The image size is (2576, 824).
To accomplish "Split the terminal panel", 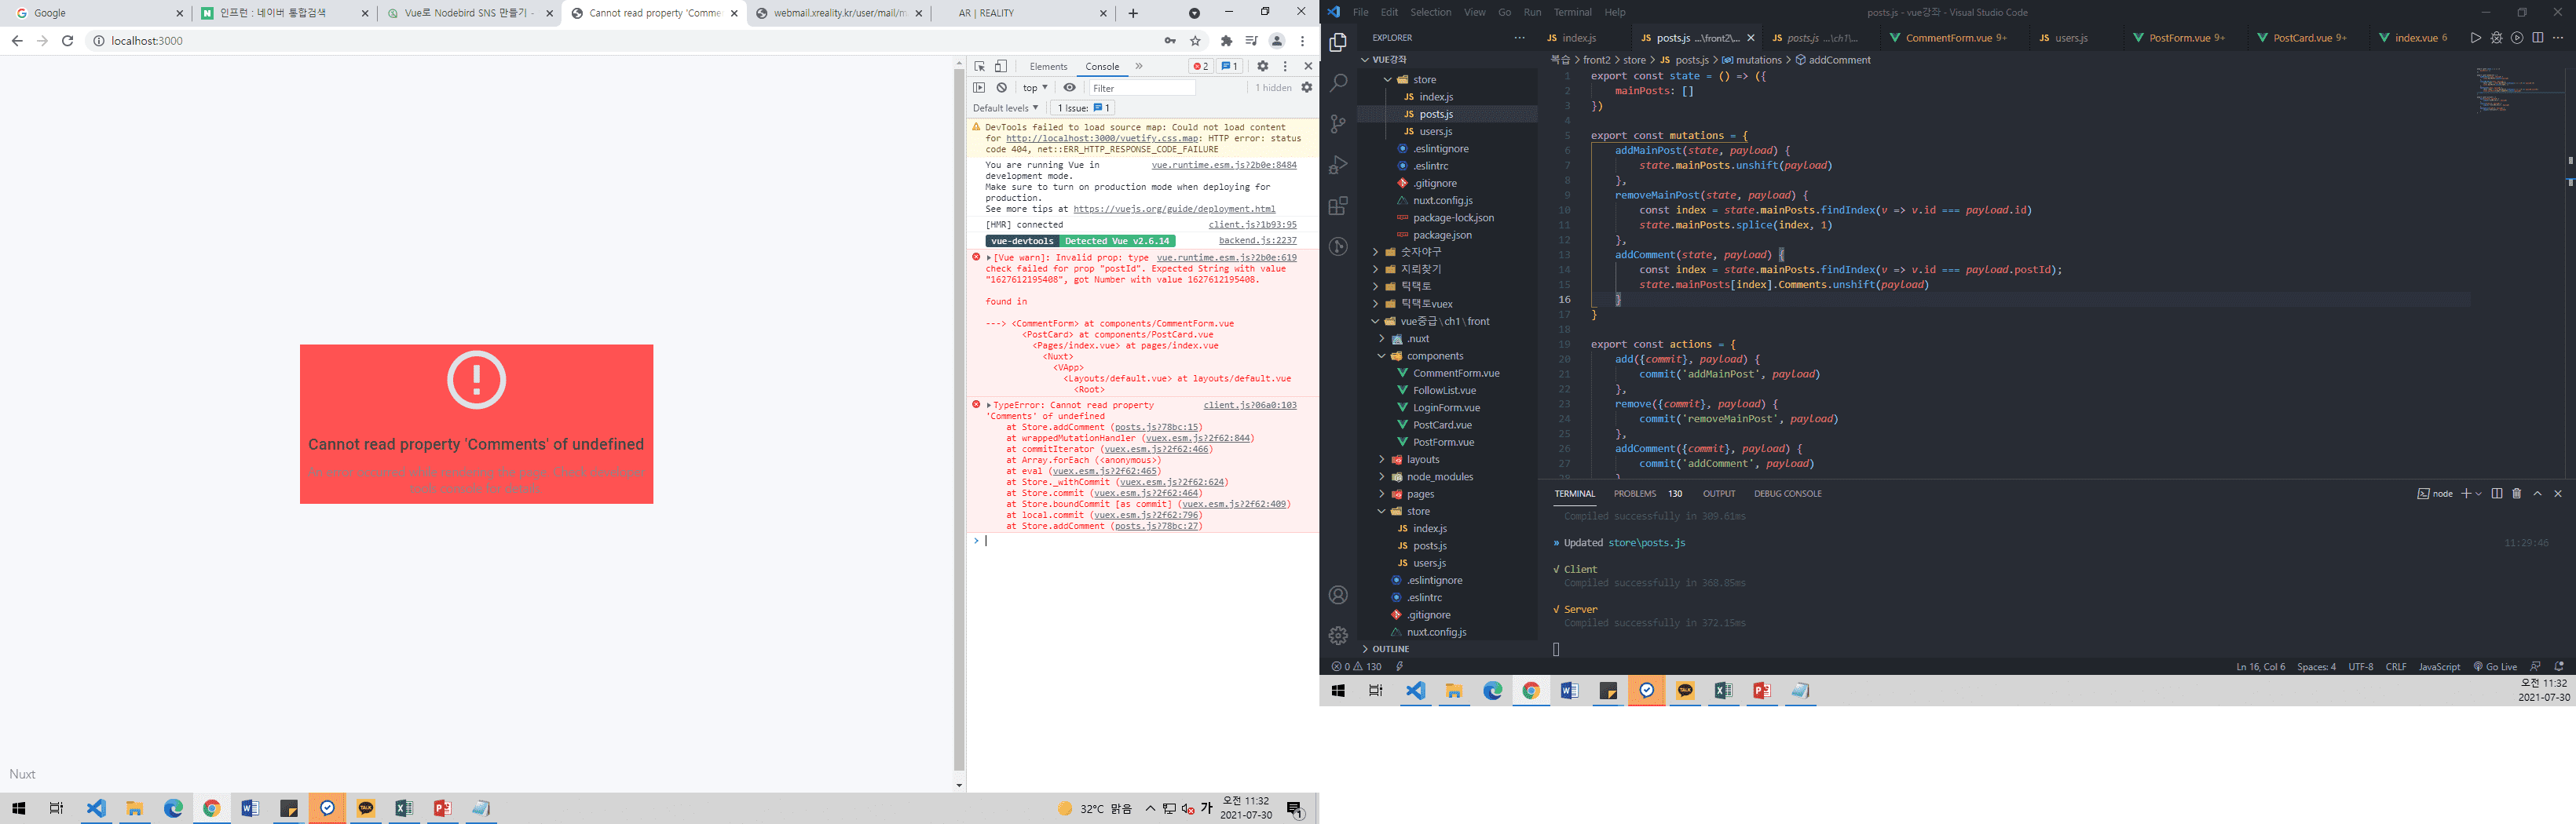I will (x=2497, y=494).
